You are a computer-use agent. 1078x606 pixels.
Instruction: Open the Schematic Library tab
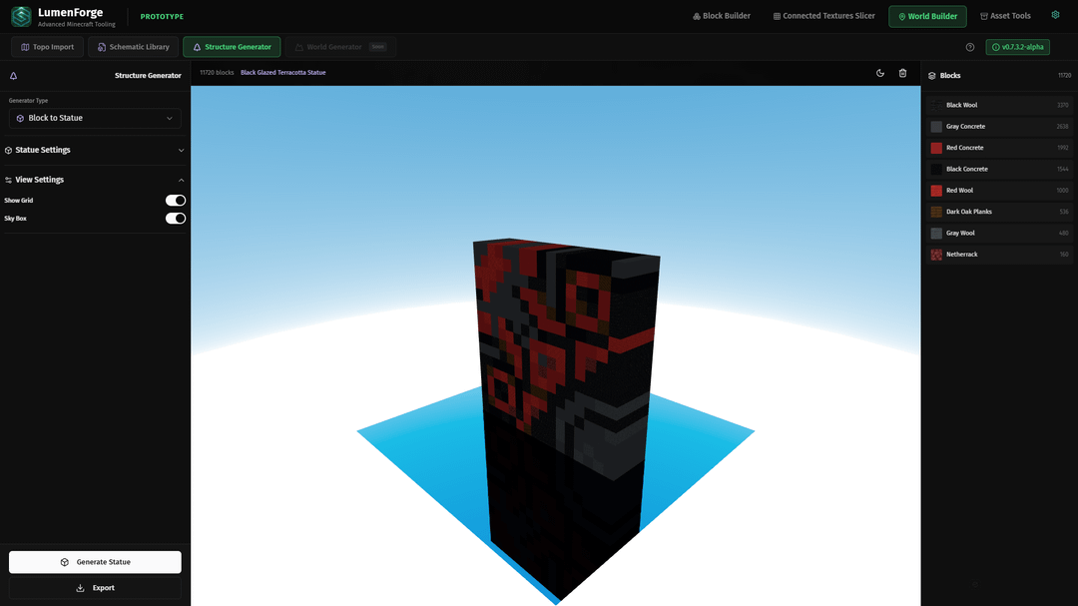(x=133, y=47)
